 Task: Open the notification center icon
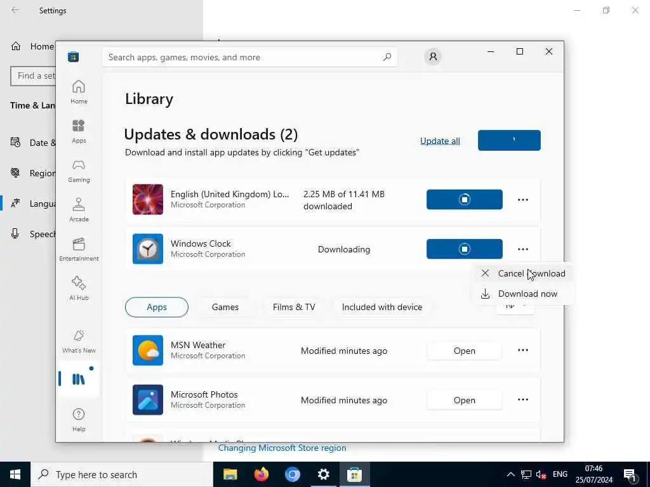pyautogui.click(x=630, y=474)
